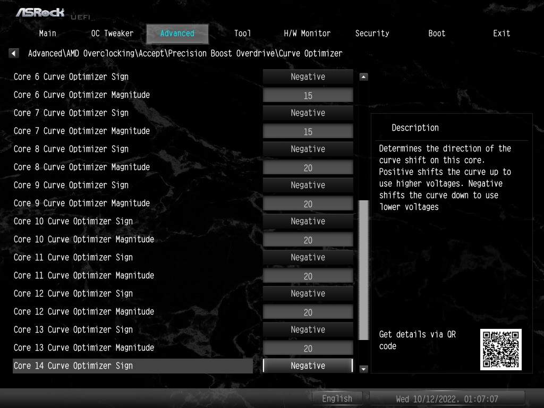544x408 pixels.
Task: Open Core 7 Curve Optimizer Sign dropdown
Action: 308,113
